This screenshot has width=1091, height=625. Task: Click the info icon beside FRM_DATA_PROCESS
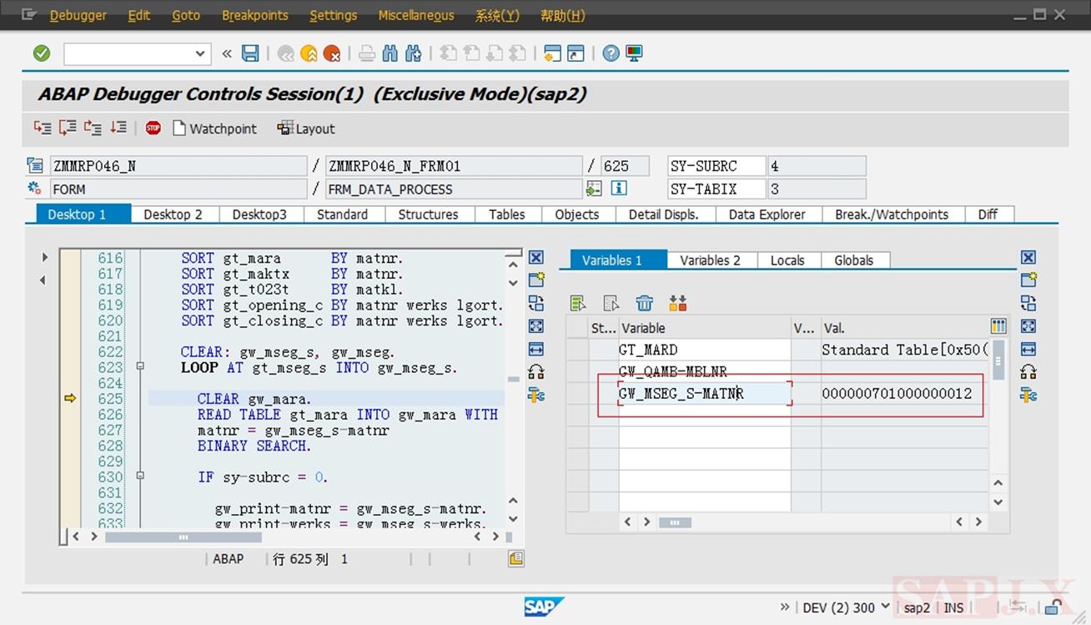tap(619, 189)
